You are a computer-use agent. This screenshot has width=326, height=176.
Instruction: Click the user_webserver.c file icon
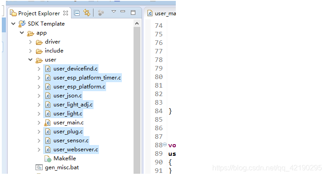tap(48, 150)
